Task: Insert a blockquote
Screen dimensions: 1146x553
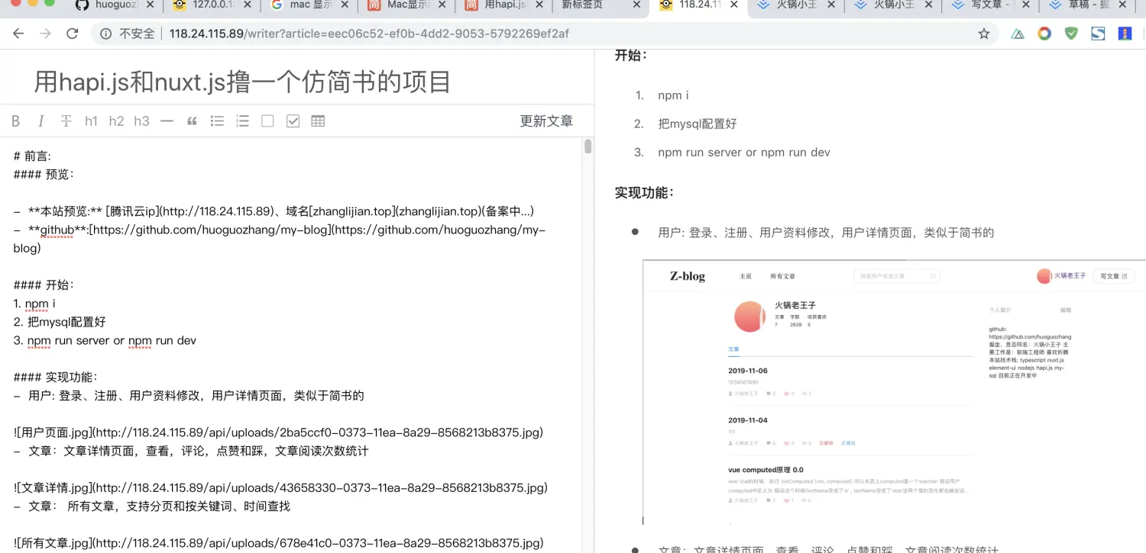Action: click(x=192, y=121)
